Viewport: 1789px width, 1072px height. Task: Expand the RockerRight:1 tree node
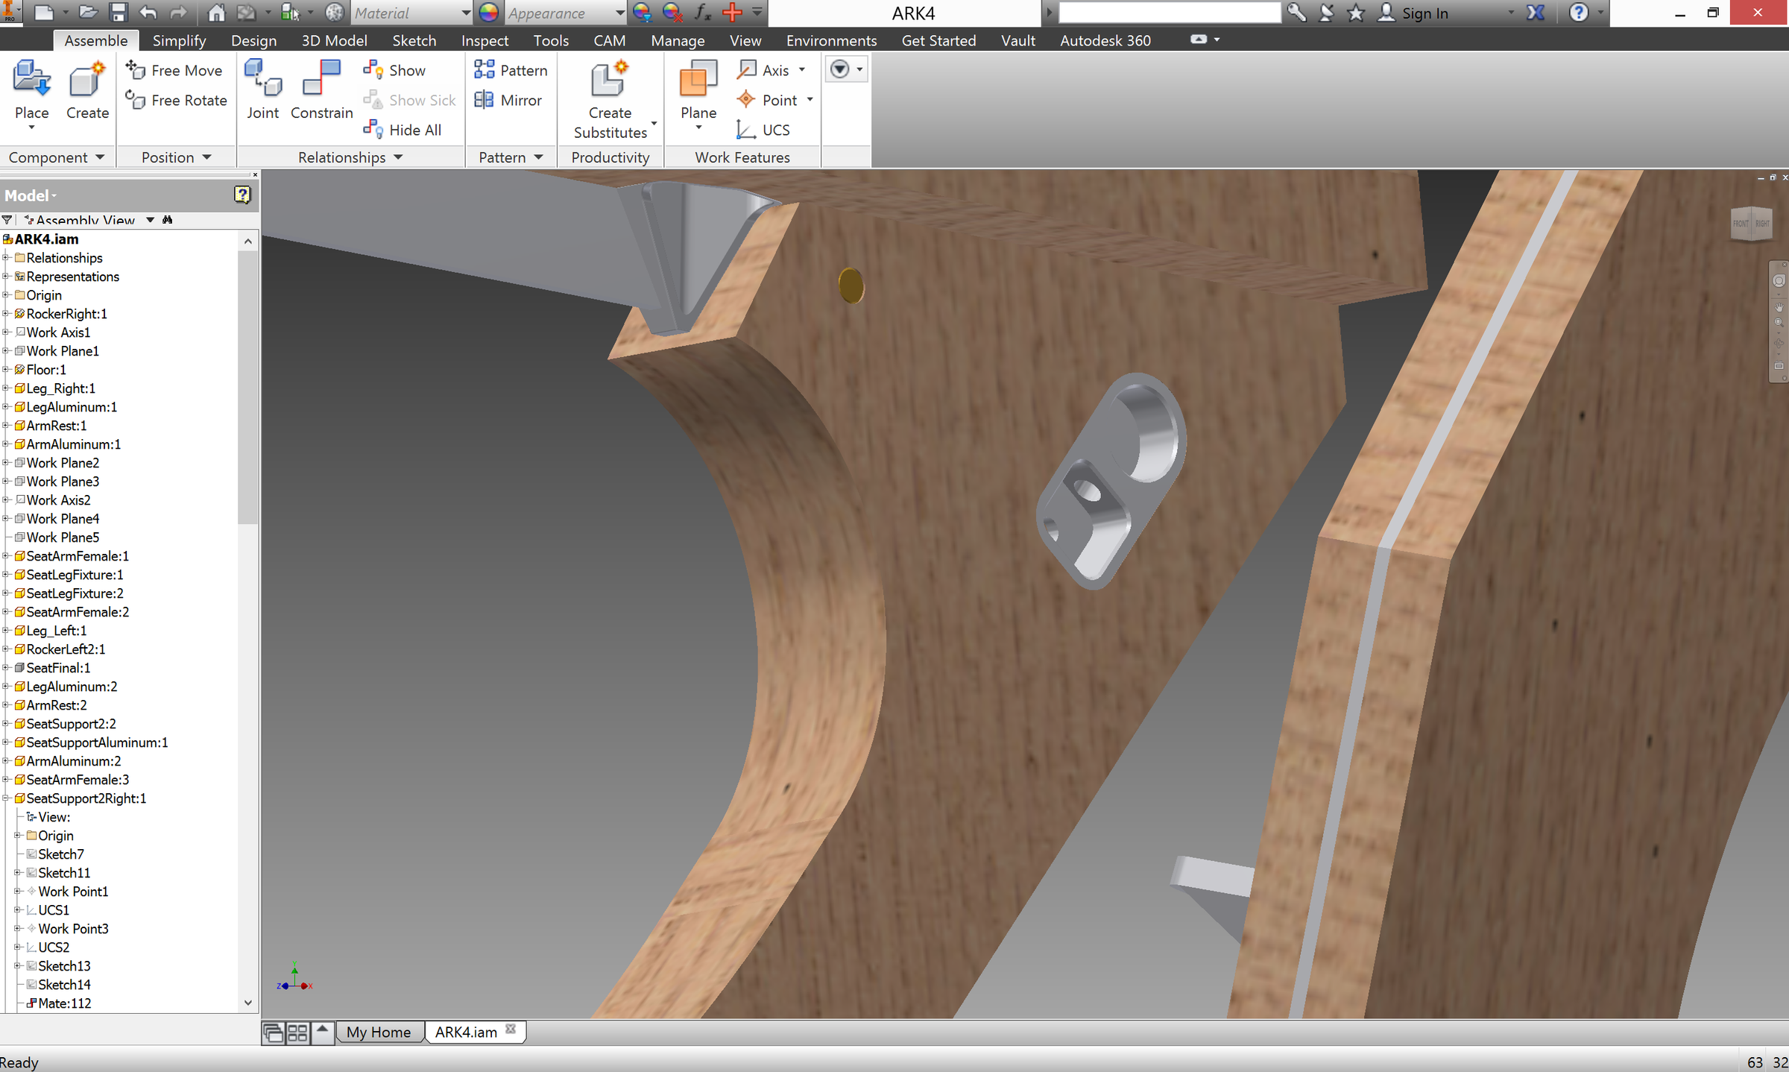point(7,314)
